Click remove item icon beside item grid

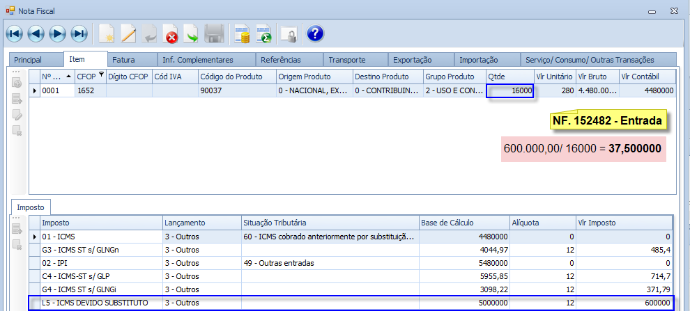17,130
